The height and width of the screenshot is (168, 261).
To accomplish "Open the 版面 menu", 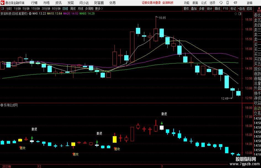I will (x=195, y=3).
